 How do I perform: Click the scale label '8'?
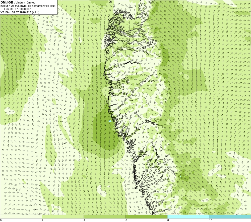point(168,220)
